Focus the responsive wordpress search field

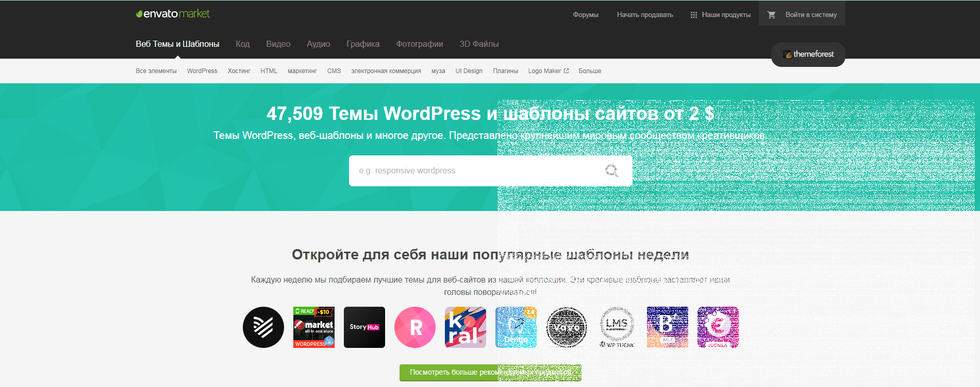click(x=423, y=171)
